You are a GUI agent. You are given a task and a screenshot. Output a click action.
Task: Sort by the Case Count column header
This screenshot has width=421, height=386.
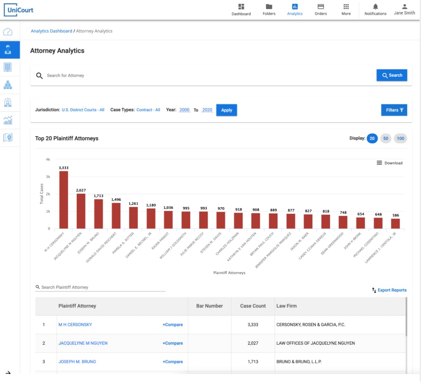click(253, 306)
